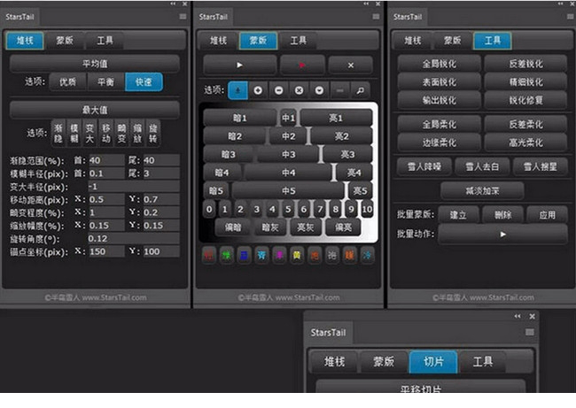The image size is (576, 408).
Task: Select the 平衡 balance option
Action: (104, 82)
